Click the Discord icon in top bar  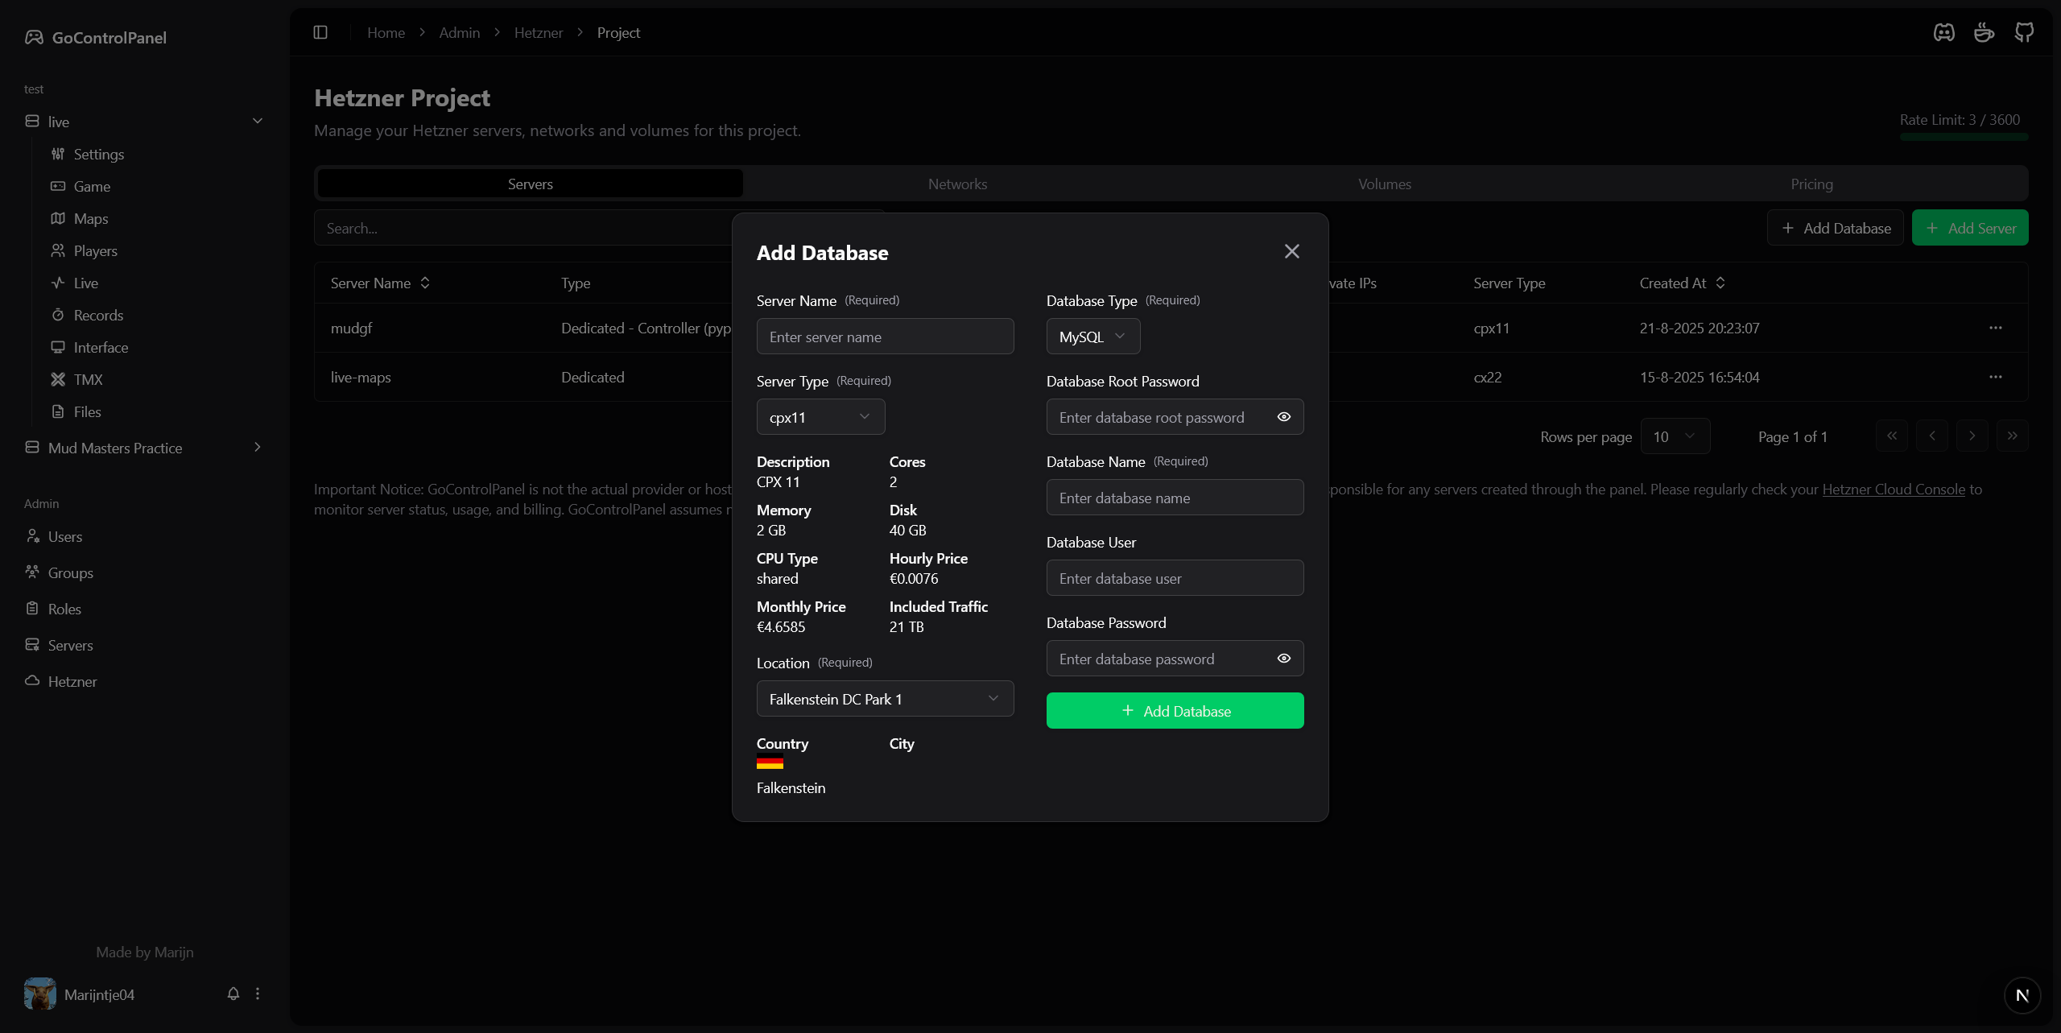click(x=1943, y=32)
